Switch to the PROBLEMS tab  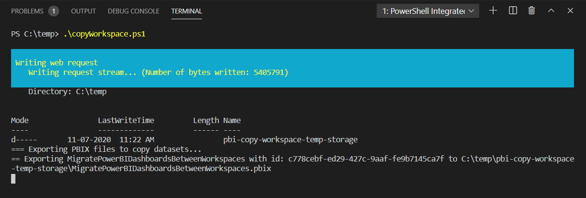[x=27, y=11]
